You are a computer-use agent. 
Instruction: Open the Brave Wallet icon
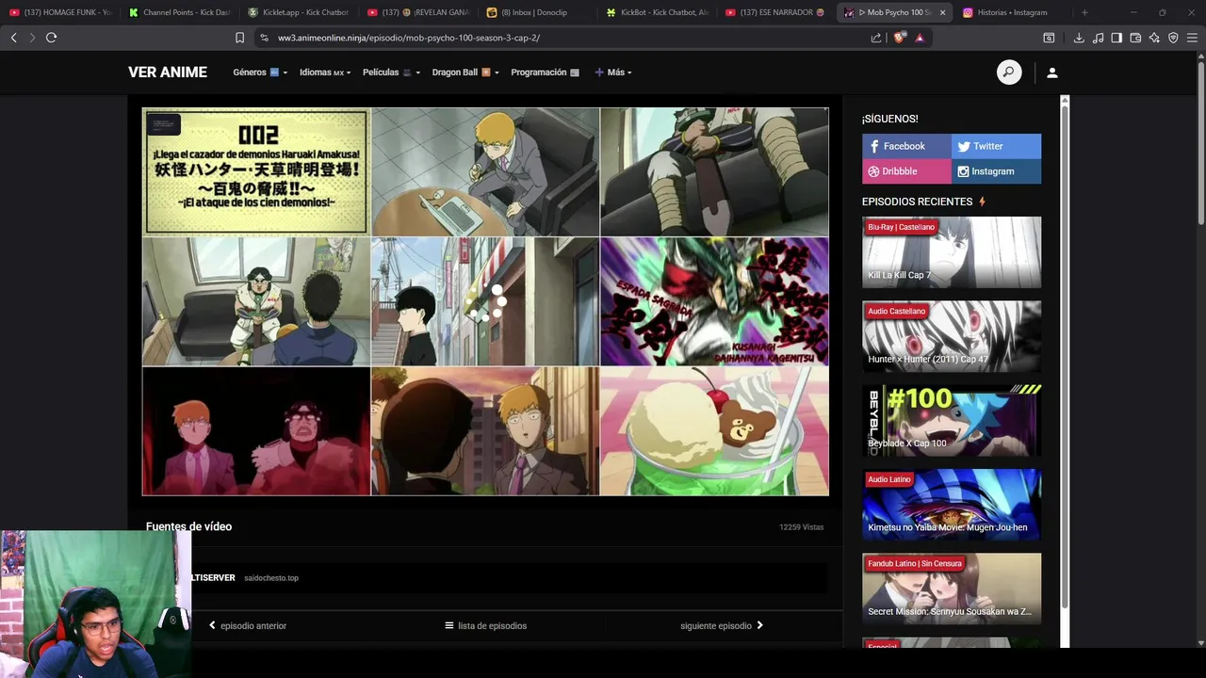tap(1135, 38)
